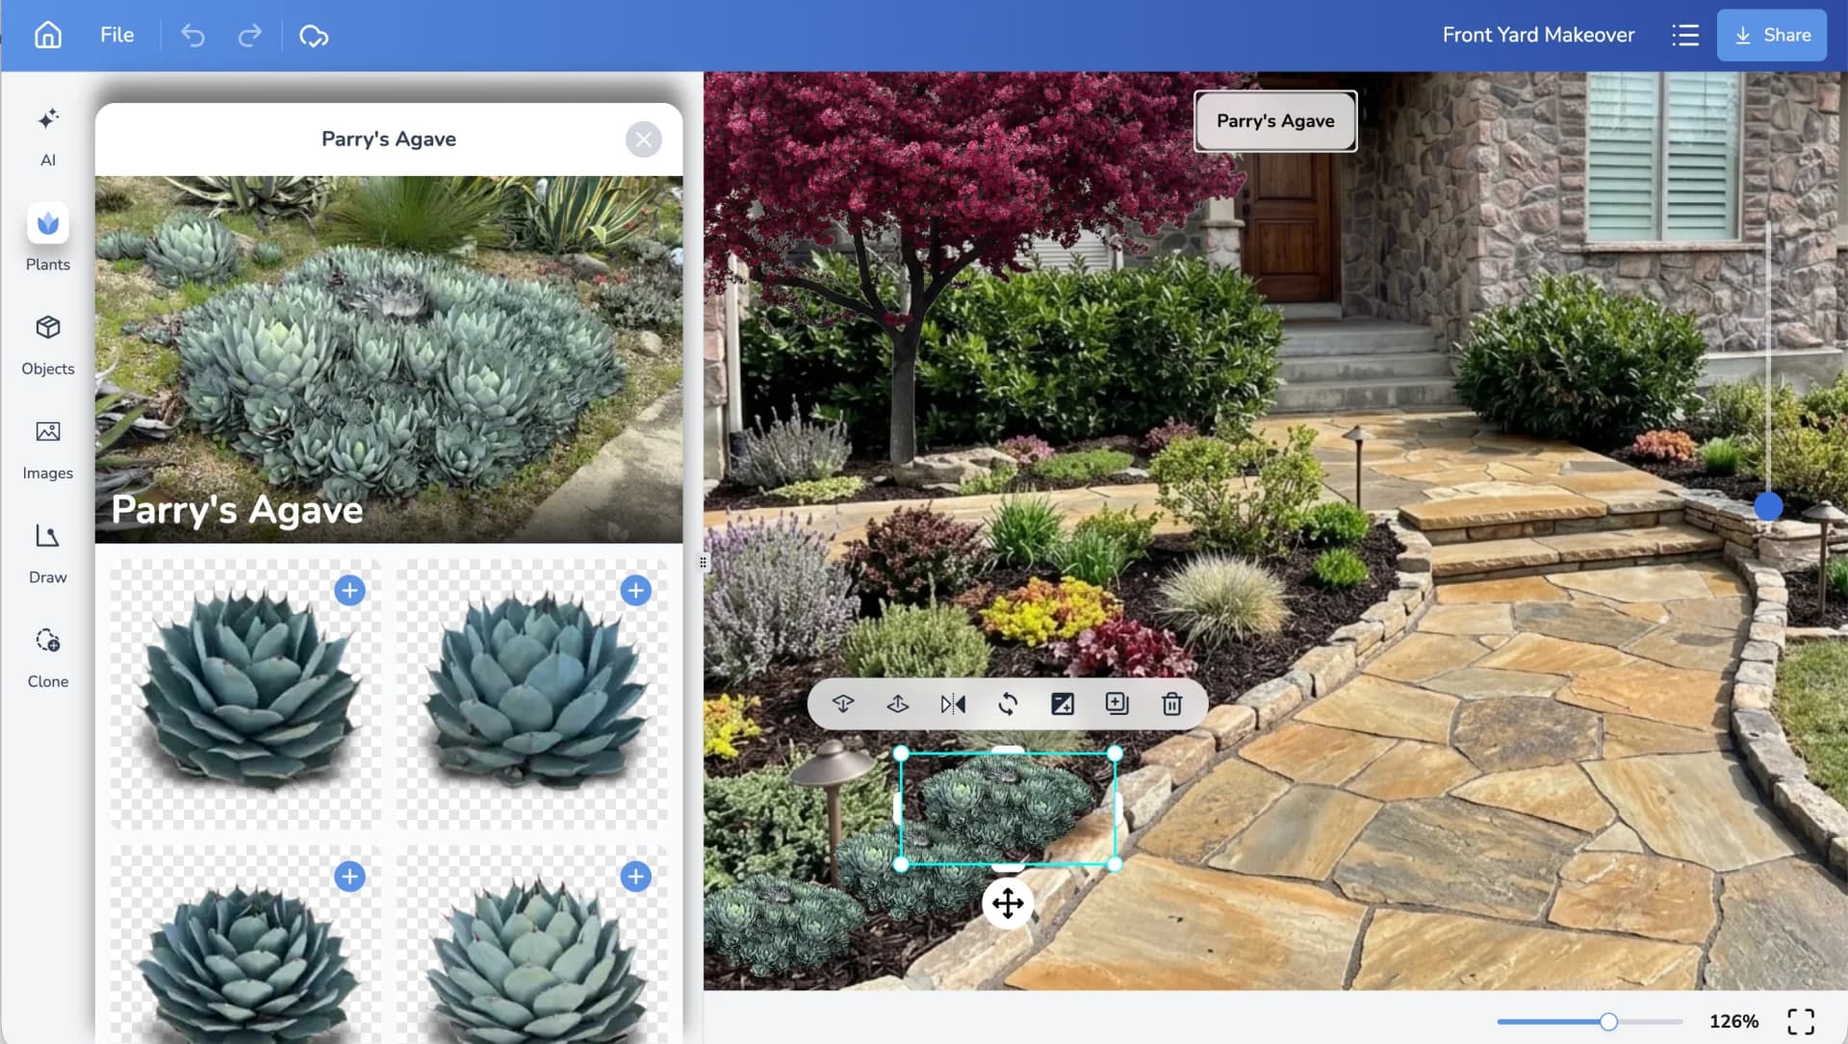The width and height of the screenshot is (1848, 1044).
Task: Select the top-left agave thumbnail
Action: tap(246, 695)
